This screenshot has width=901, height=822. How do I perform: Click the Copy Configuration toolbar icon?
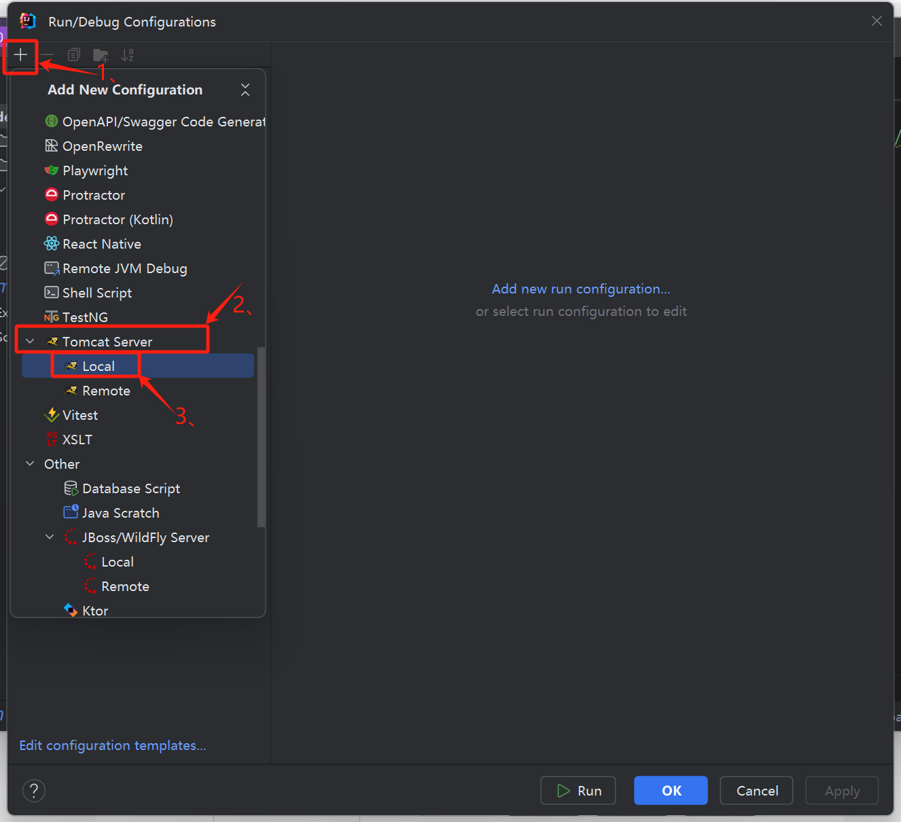(74, 55)
